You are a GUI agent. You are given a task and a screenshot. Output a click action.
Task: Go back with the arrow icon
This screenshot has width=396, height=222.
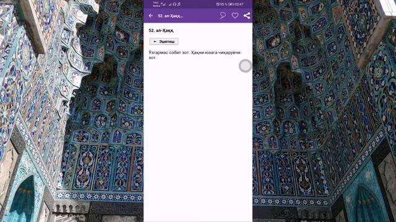151,15
